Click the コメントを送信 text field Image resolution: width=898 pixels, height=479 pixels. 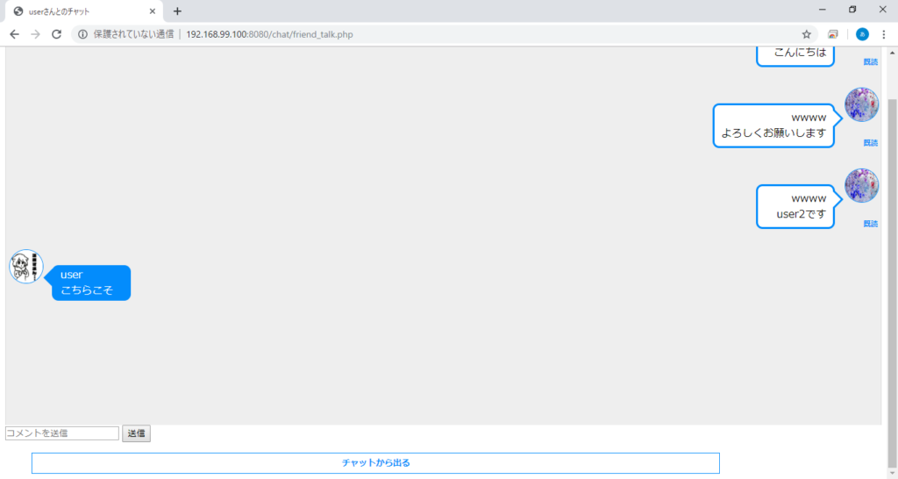pos(62,433)
